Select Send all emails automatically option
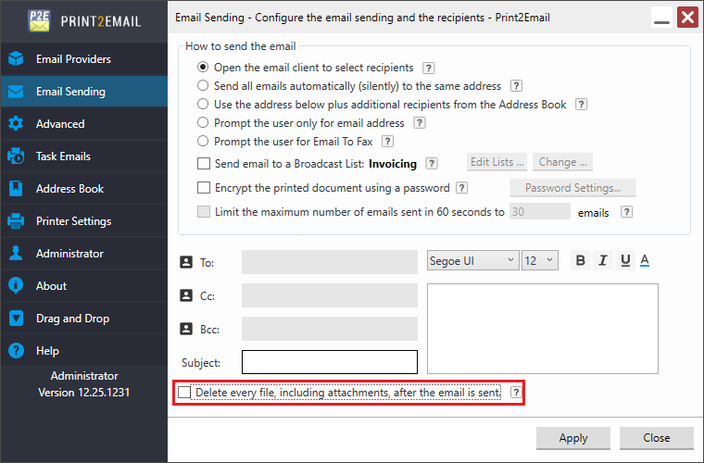 tap(204, 86)
